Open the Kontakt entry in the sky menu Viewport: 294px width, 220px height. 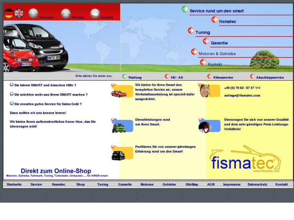coord(214,64)
